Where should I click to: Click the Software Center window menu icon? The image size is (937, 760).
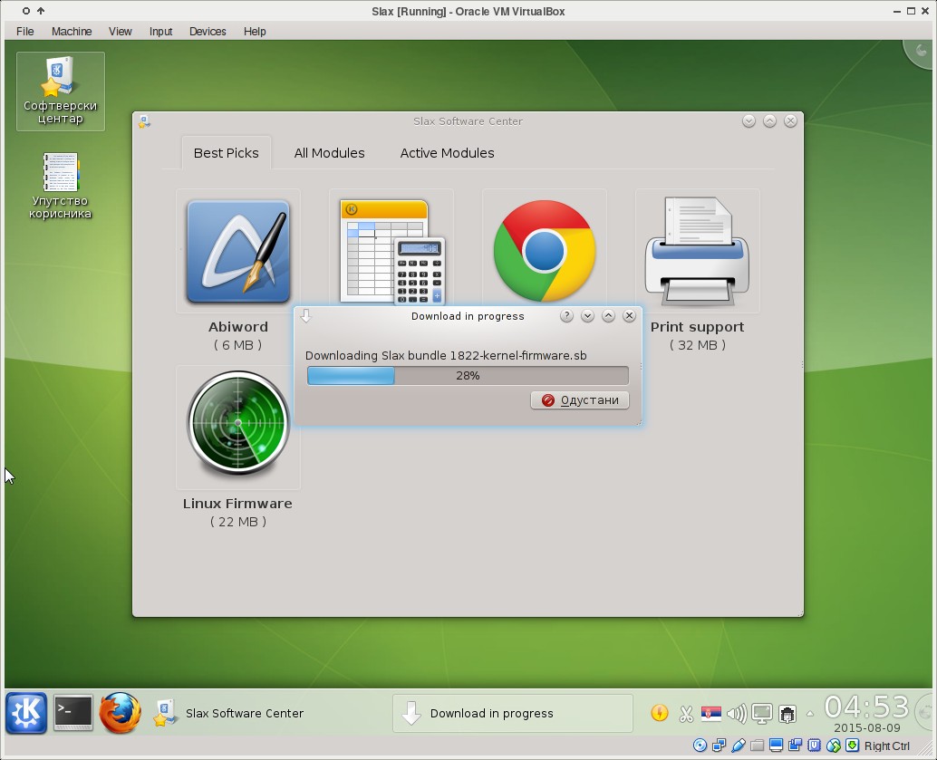144,122
